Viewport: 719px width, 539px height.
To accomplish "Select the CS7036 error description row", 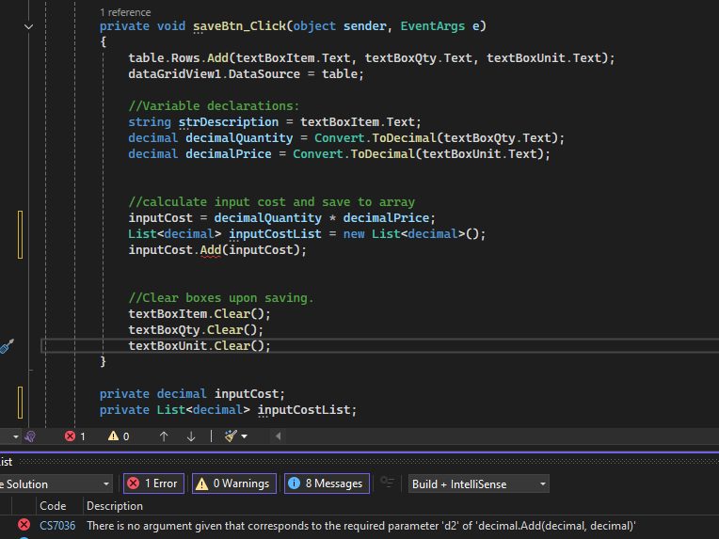I will click(x=360, y=526).
